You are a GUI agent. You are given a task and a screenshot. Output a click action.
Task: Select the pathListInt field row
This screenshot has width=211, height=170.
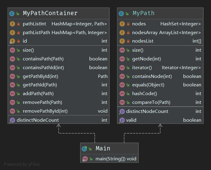tap(59, 24)
